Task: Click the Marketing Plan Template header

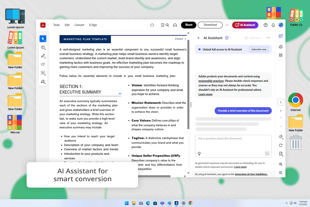Action: coord(85,39)
